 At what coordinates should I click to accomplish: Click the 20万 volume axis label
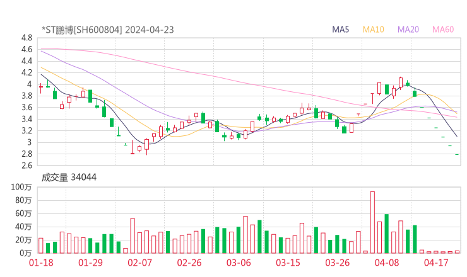(x=23, y=240)
